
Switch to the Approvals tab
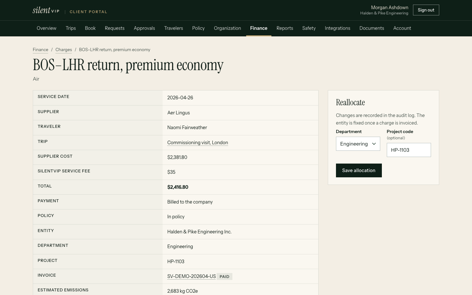click(x=144, y=28)
